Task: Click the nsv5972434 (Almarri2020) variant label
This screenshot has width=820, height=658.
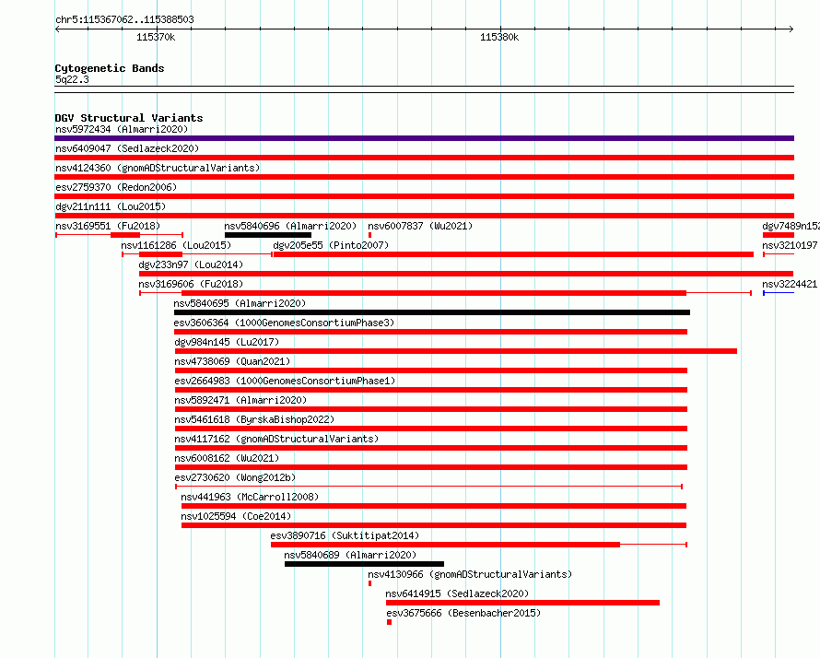Action: (x=122, y=129)
